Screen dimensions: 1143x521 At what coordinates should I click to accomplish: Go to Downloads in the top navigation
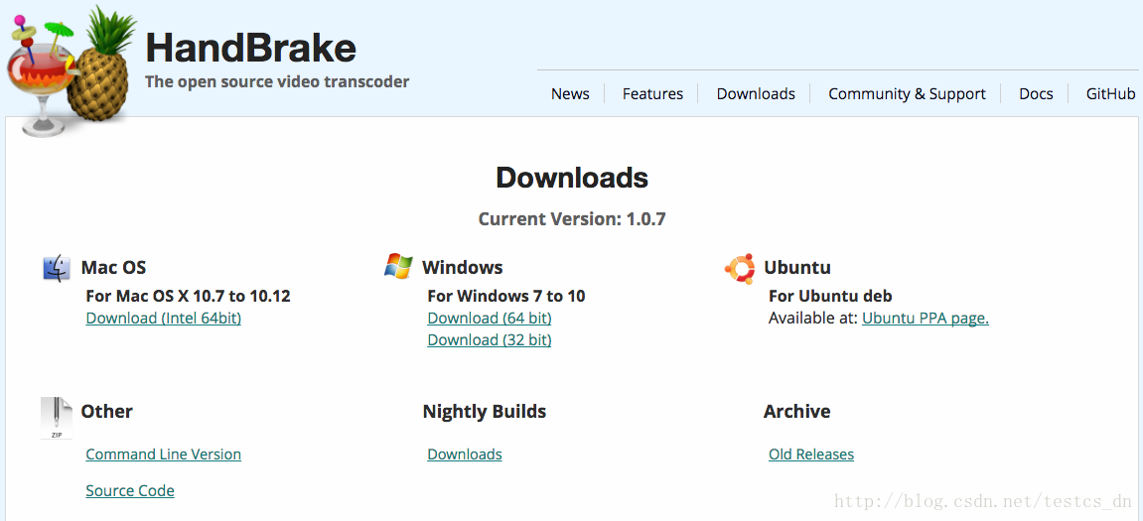tap(755, 94)
